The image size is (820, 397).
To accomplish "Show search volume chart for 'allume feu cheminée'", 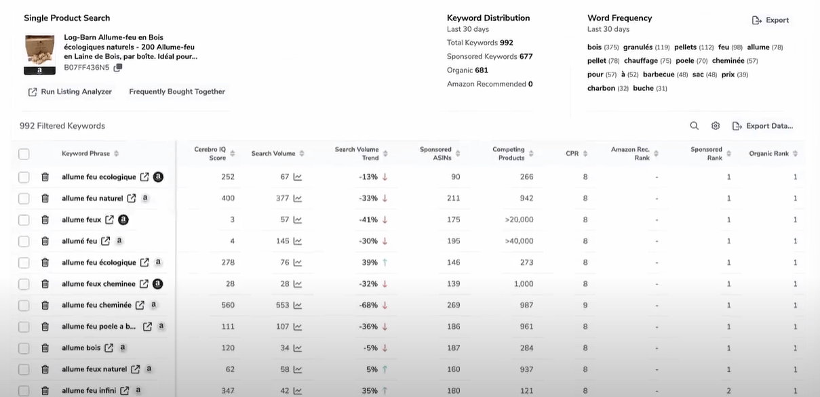I will coord(297,305).
